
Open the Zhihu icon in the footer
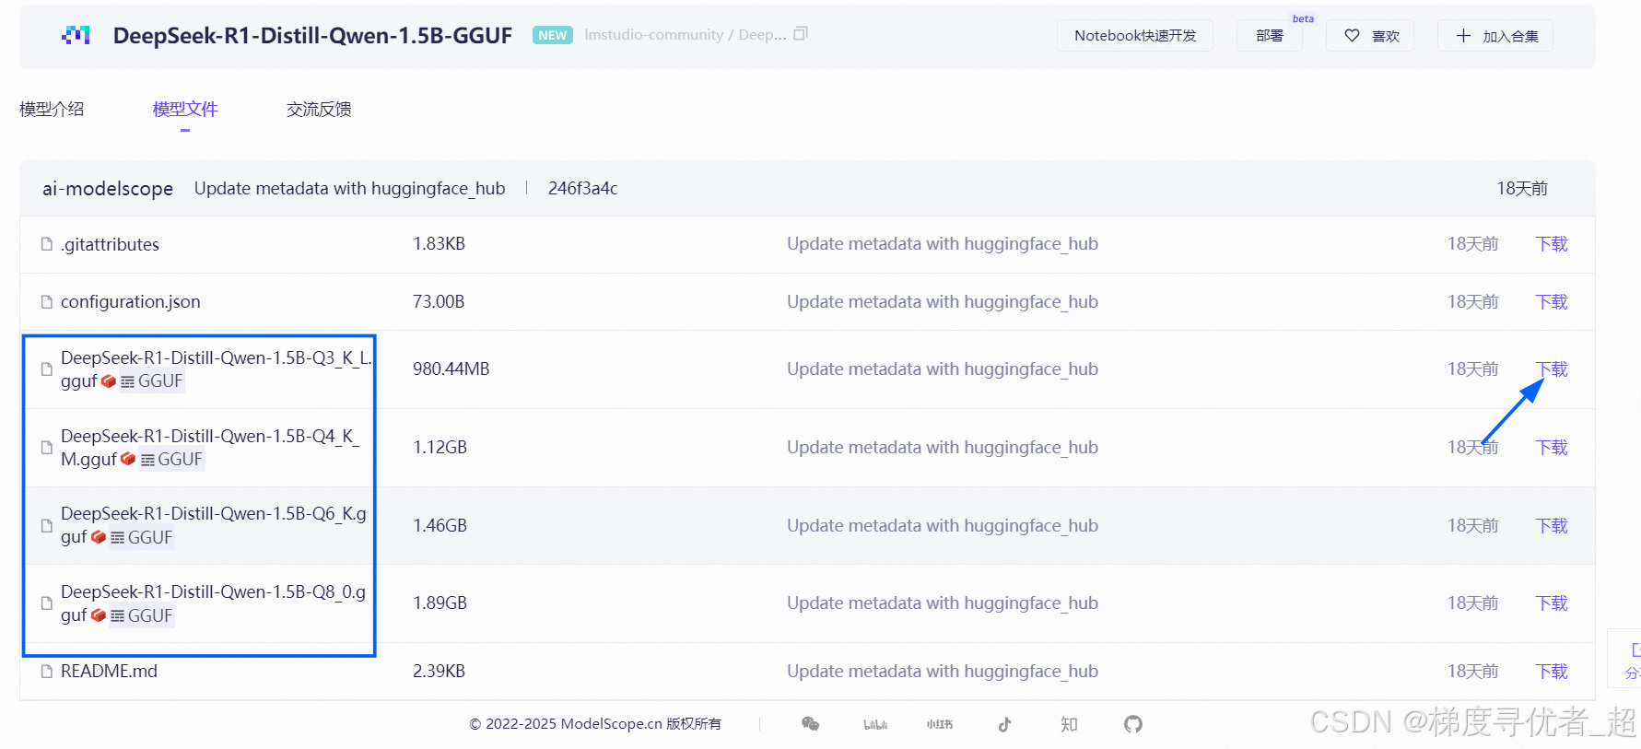1069,724
